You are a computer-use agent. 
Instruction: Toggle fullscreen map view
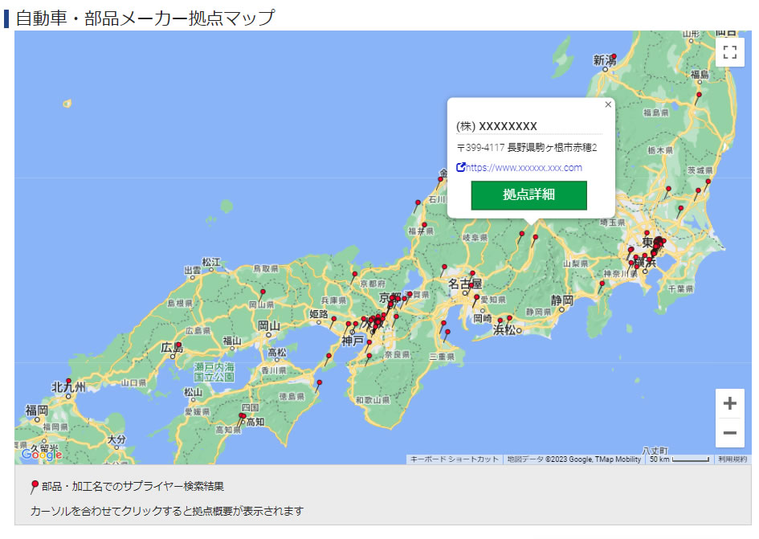point(729,53)
